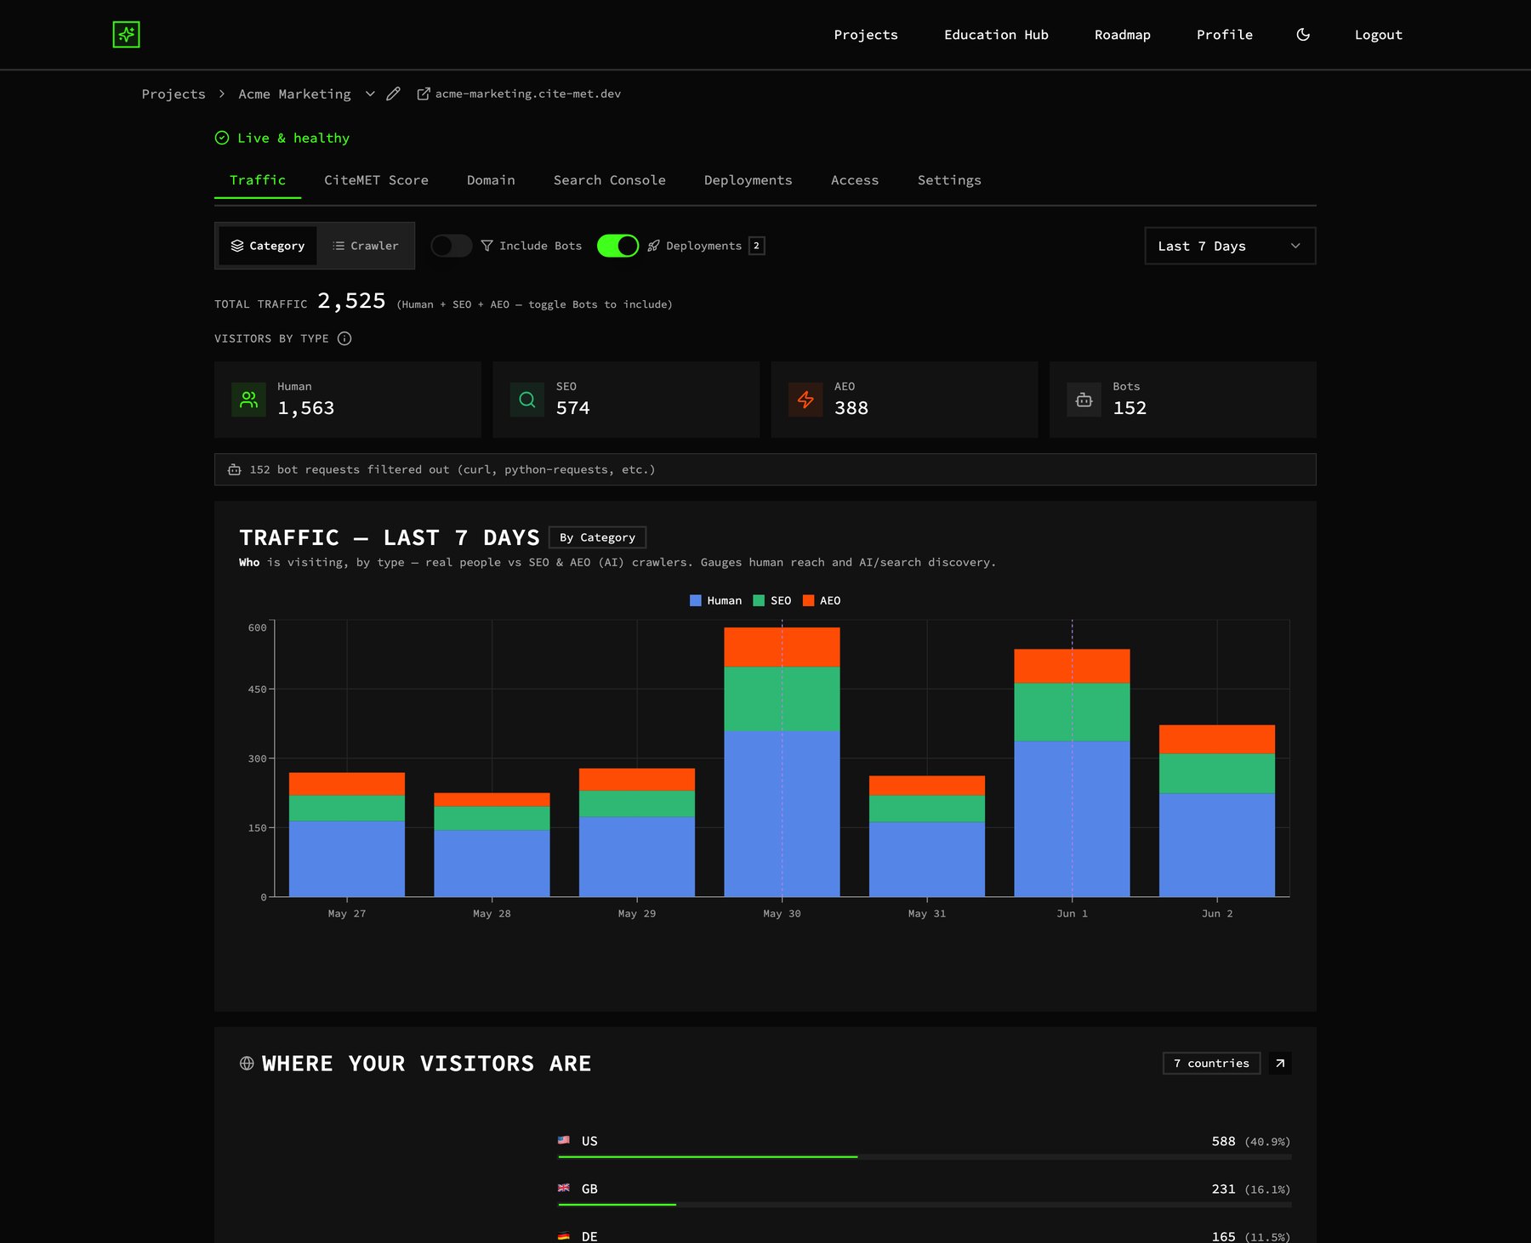Switch view to Crawler mode
The width and height of the screenshot is (1531, 1243).
[x=365, y=246]
